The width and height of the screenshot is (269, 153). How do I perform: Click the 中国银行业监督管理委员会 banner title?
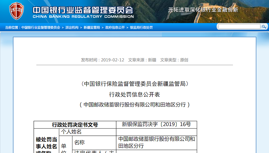(83, 9)
